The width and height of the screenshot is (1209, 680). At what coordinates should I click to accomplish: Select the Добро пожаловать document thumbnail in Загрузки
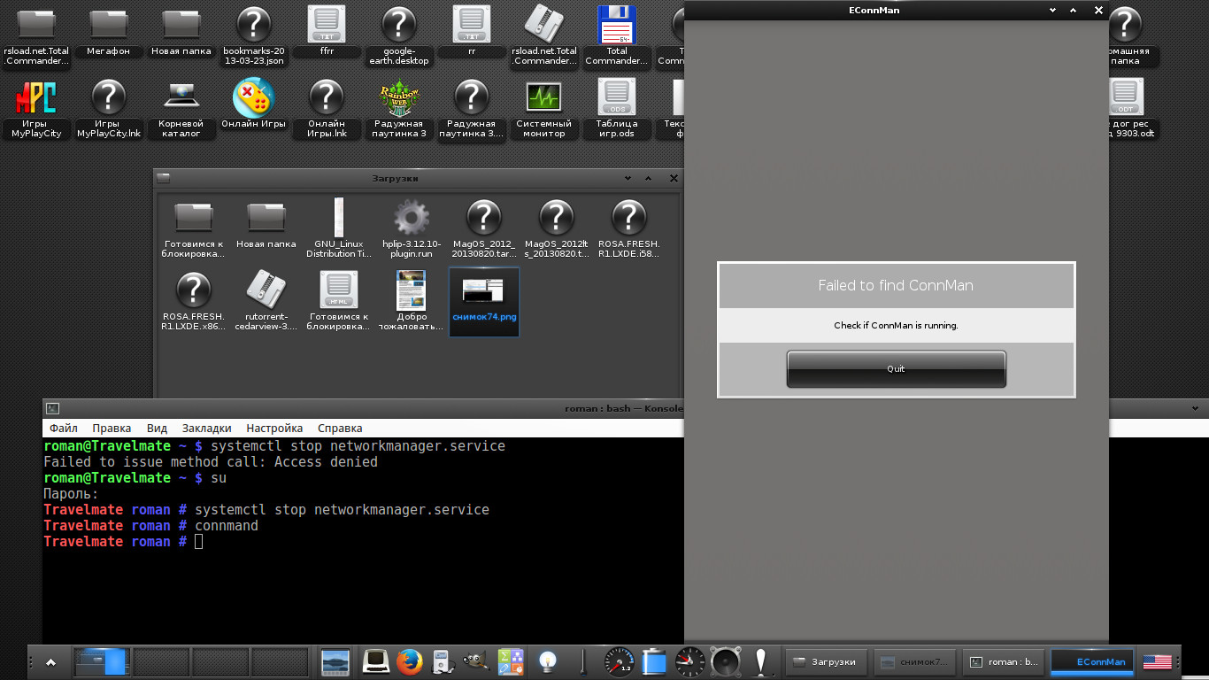[412, 302]
